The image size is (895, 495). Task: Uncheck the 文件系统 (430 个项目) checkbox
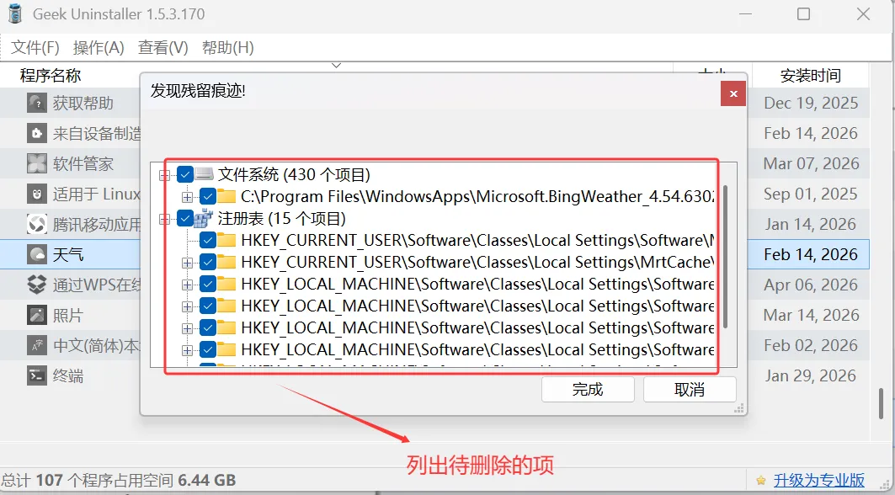[185, 174]
